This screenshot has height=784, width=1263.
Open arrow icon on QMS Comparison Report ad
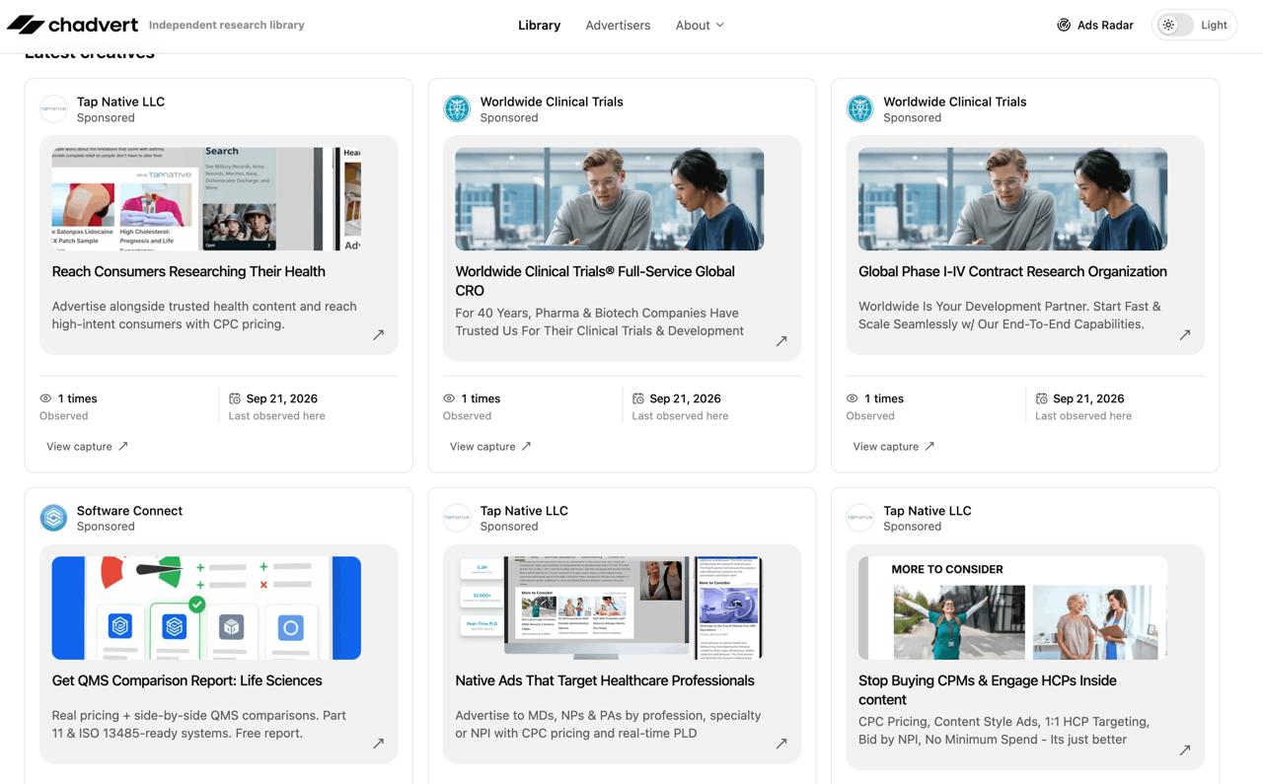pyautogui.click(x=378, y=744)
